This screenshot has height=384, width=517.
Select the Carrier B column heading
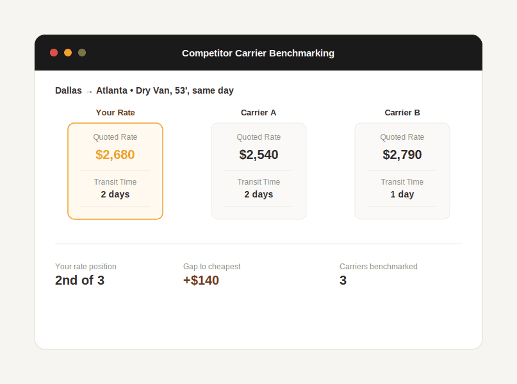click(x=402, y=112)
